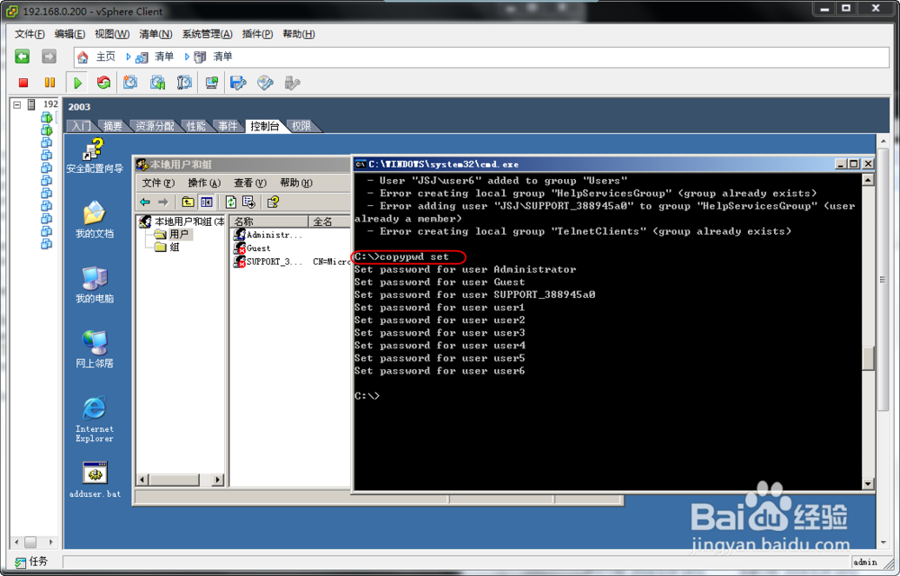This screenshot has width=900, height=576.
Task: Connect USB device toolbar icon
Action: pyautogui.click(x=292, y=83)
